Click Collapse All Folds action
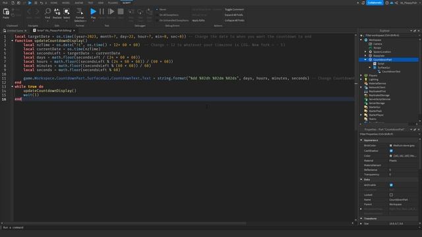 tap(235, 20)
